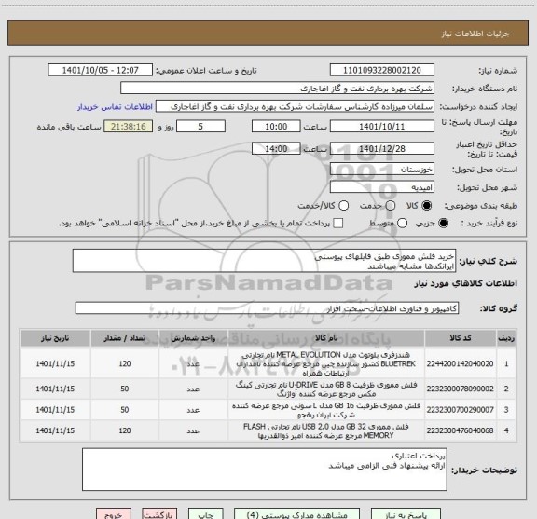The width and height of the screenshot is (537, 519).
Task: Click the USB 2.0 32 GB FLASH MEMORY name
Action: click(x=326, y=431)
